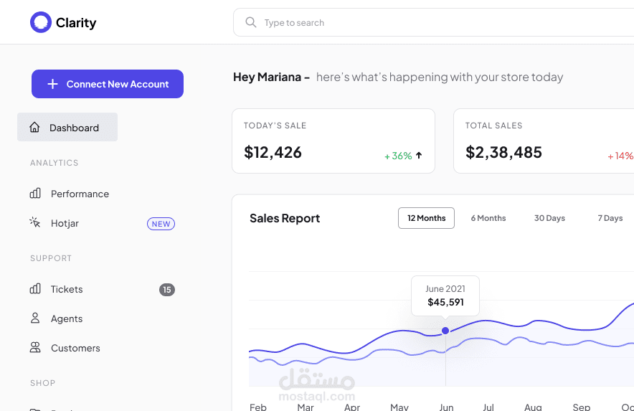The height and width of the screenshot is (411, 634).
Task: Click the NEW badge beside Hotjar
Action: pos(161,224)
